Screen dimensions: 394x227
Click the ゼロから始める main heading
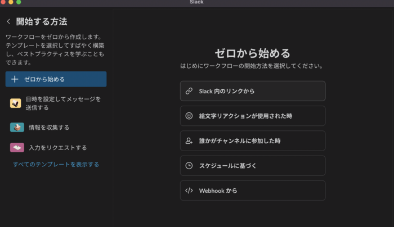pyautogui.click(x=253, y=53)
